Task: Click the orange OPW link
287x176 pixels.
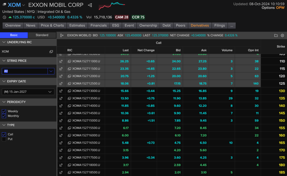Action: click(x=280, y=8)
